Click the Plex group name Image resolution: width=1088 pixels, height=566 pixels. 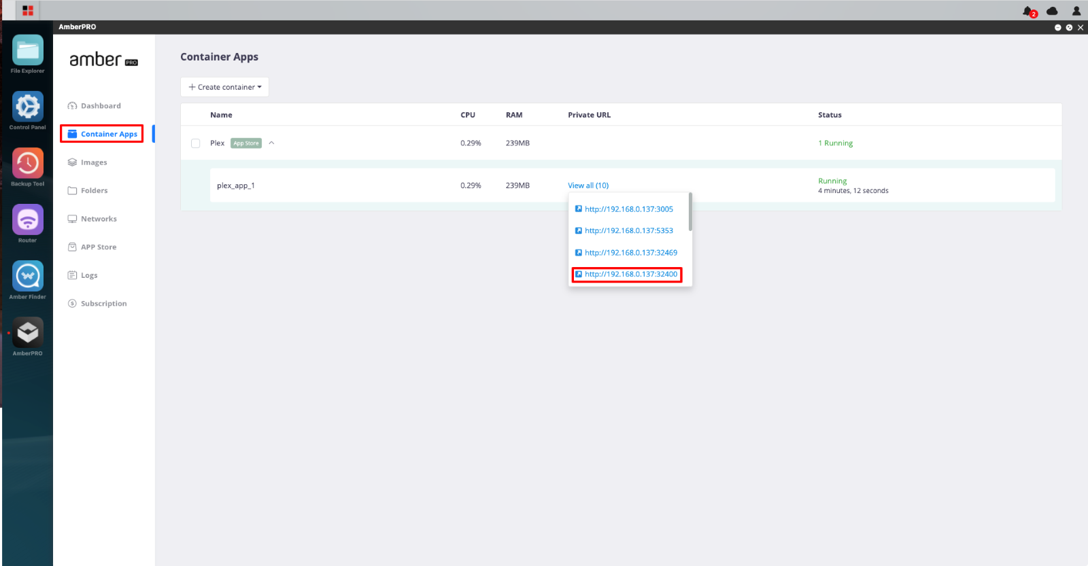[x=217, y=143]
